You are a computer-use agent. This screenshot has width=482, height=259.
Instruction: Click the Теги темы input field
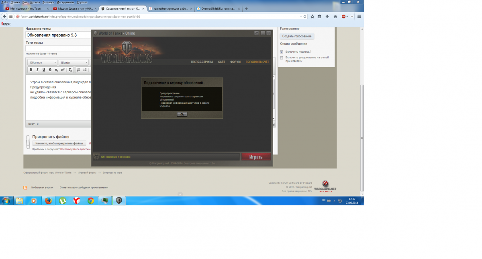click(x=59, y=48)
